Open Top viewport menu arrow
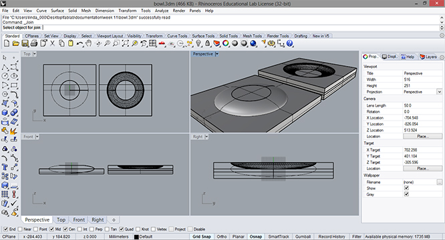 [x=35, y=54]
